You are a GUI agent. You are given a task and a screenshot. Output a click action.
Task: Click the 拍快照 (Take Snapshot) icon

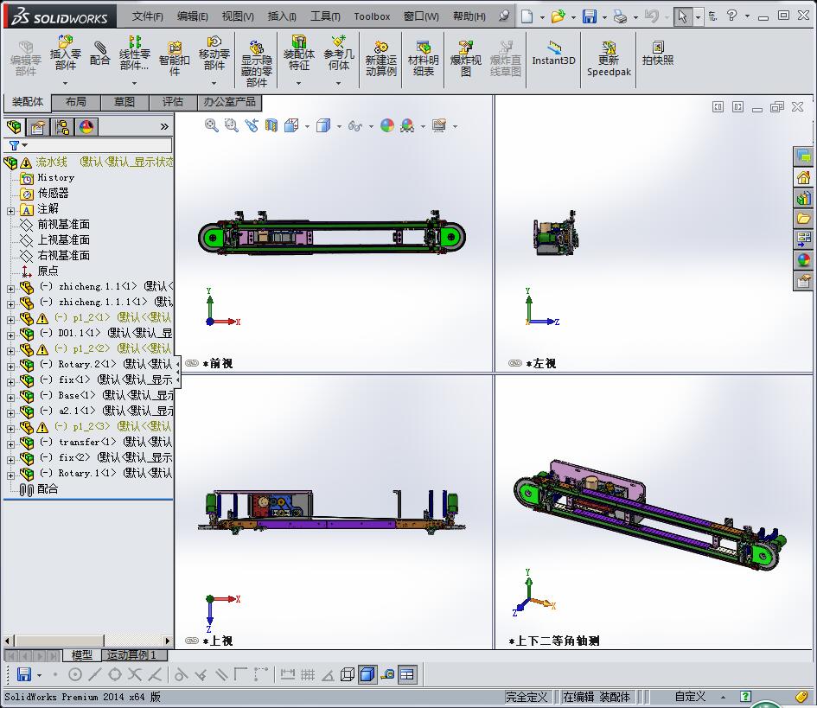(x=658, y=52)
